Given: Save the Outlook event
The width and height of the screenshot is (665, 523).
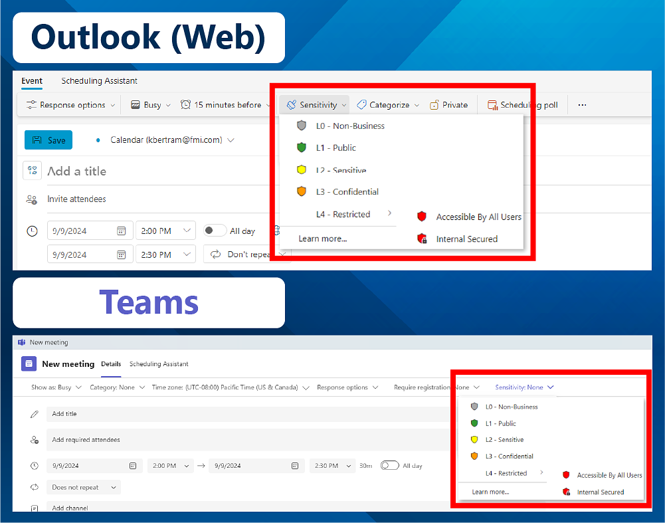Looking at the screenshot, I should (48, 140).
